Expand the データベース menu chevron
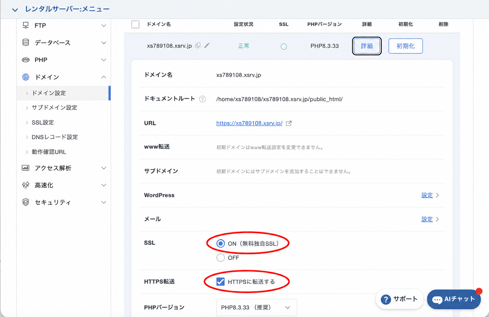The image size is (489, 317). point(104,43)
